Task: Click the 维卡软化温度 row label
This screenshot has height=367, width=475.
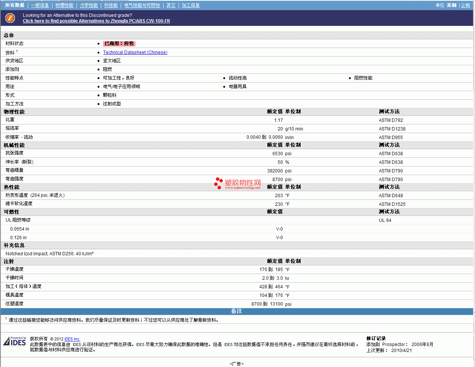Action: (19, 204)
